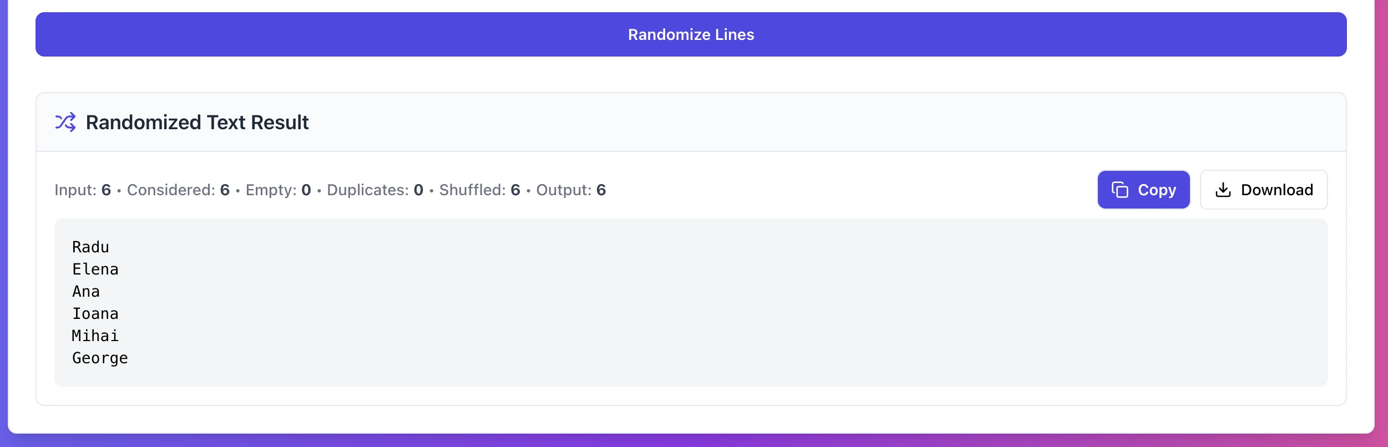Viewport: 1388px width, 447px height.
Task: Click the download arrow icon
Action: 1223,190
